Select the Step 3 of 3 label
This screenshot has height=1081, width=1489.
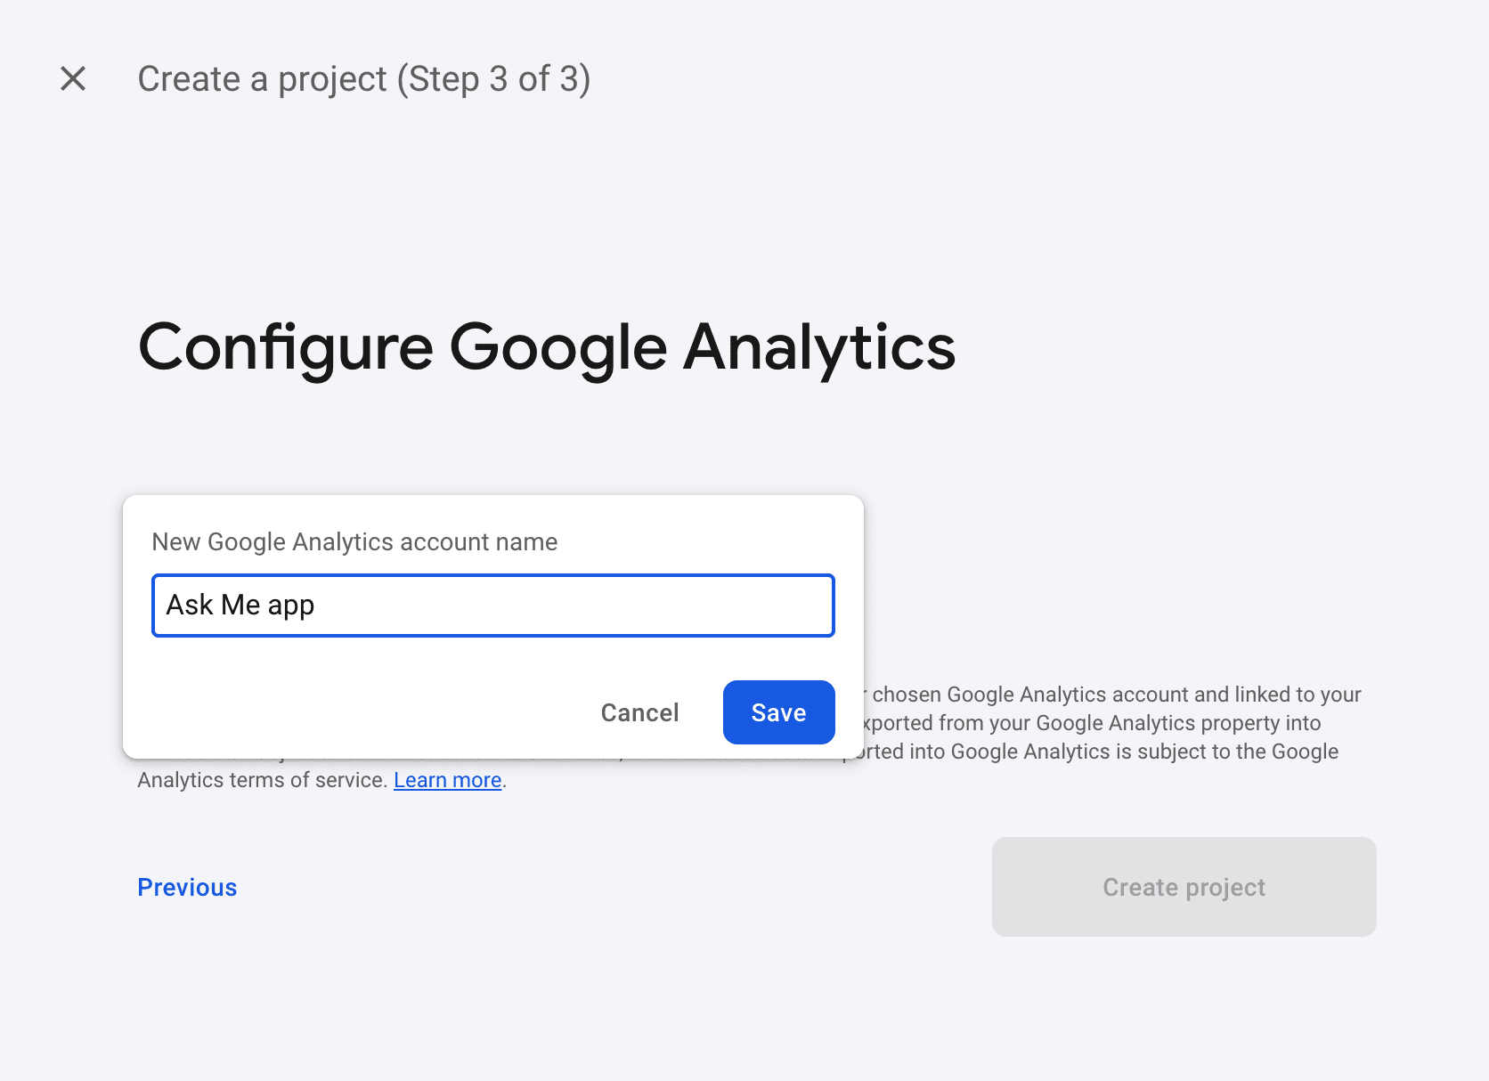492,79
